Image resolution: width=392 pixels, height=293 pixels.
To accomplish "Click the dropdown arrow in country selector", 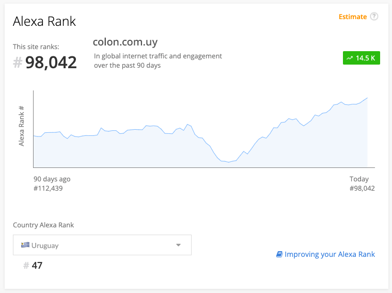I will [178, 245].
